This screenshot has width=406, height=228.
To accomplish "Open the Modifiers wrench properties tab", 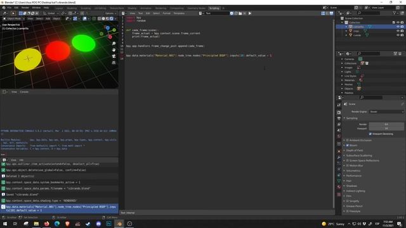I will [339, 157].
